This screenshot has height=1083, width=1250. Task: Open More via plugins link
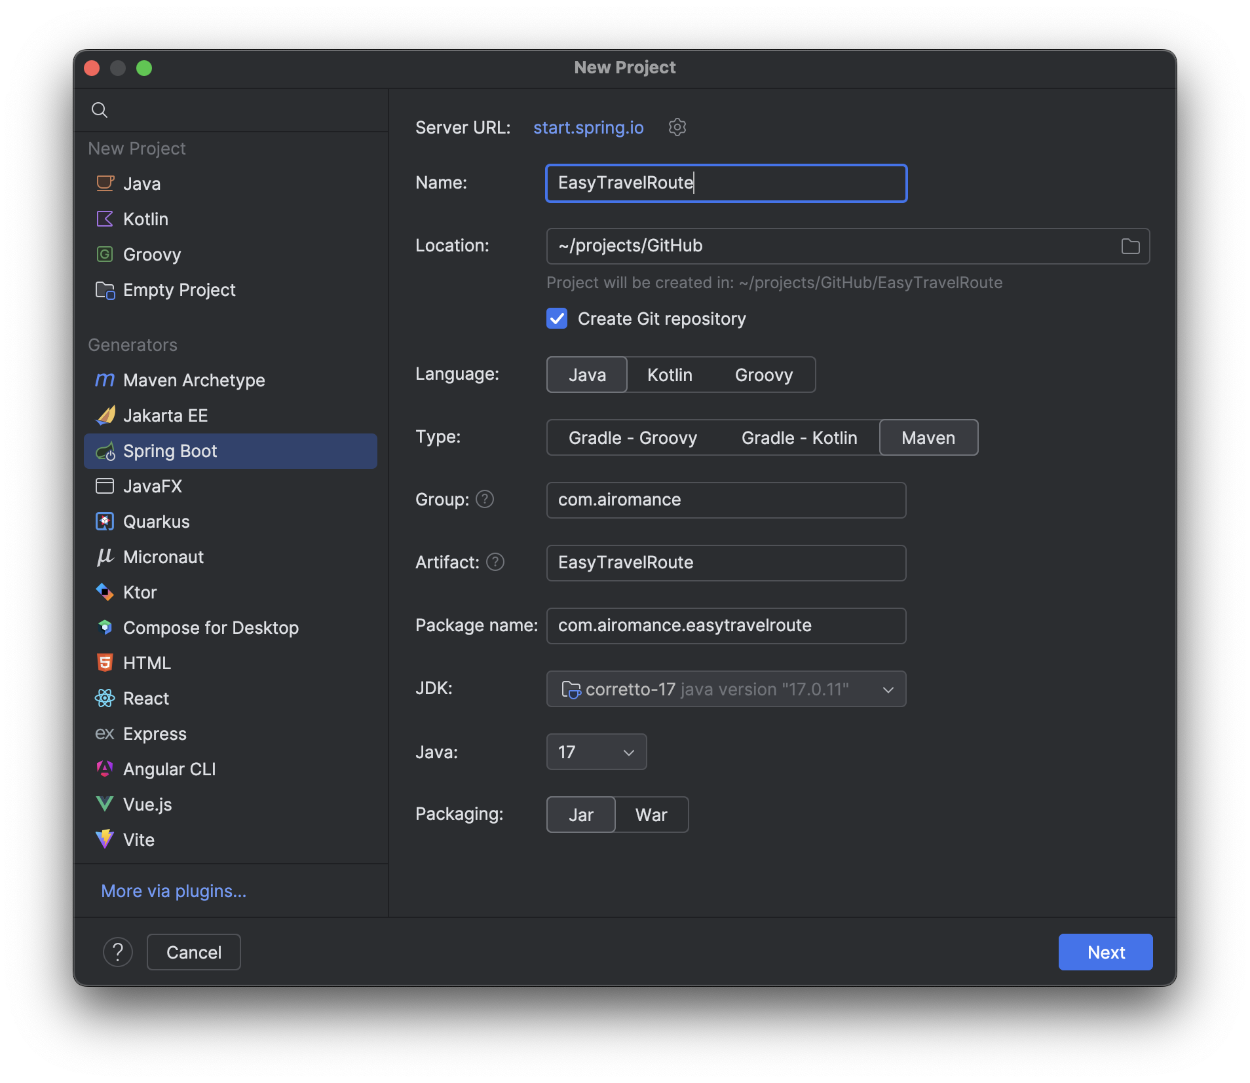click(x=174, y=891)
